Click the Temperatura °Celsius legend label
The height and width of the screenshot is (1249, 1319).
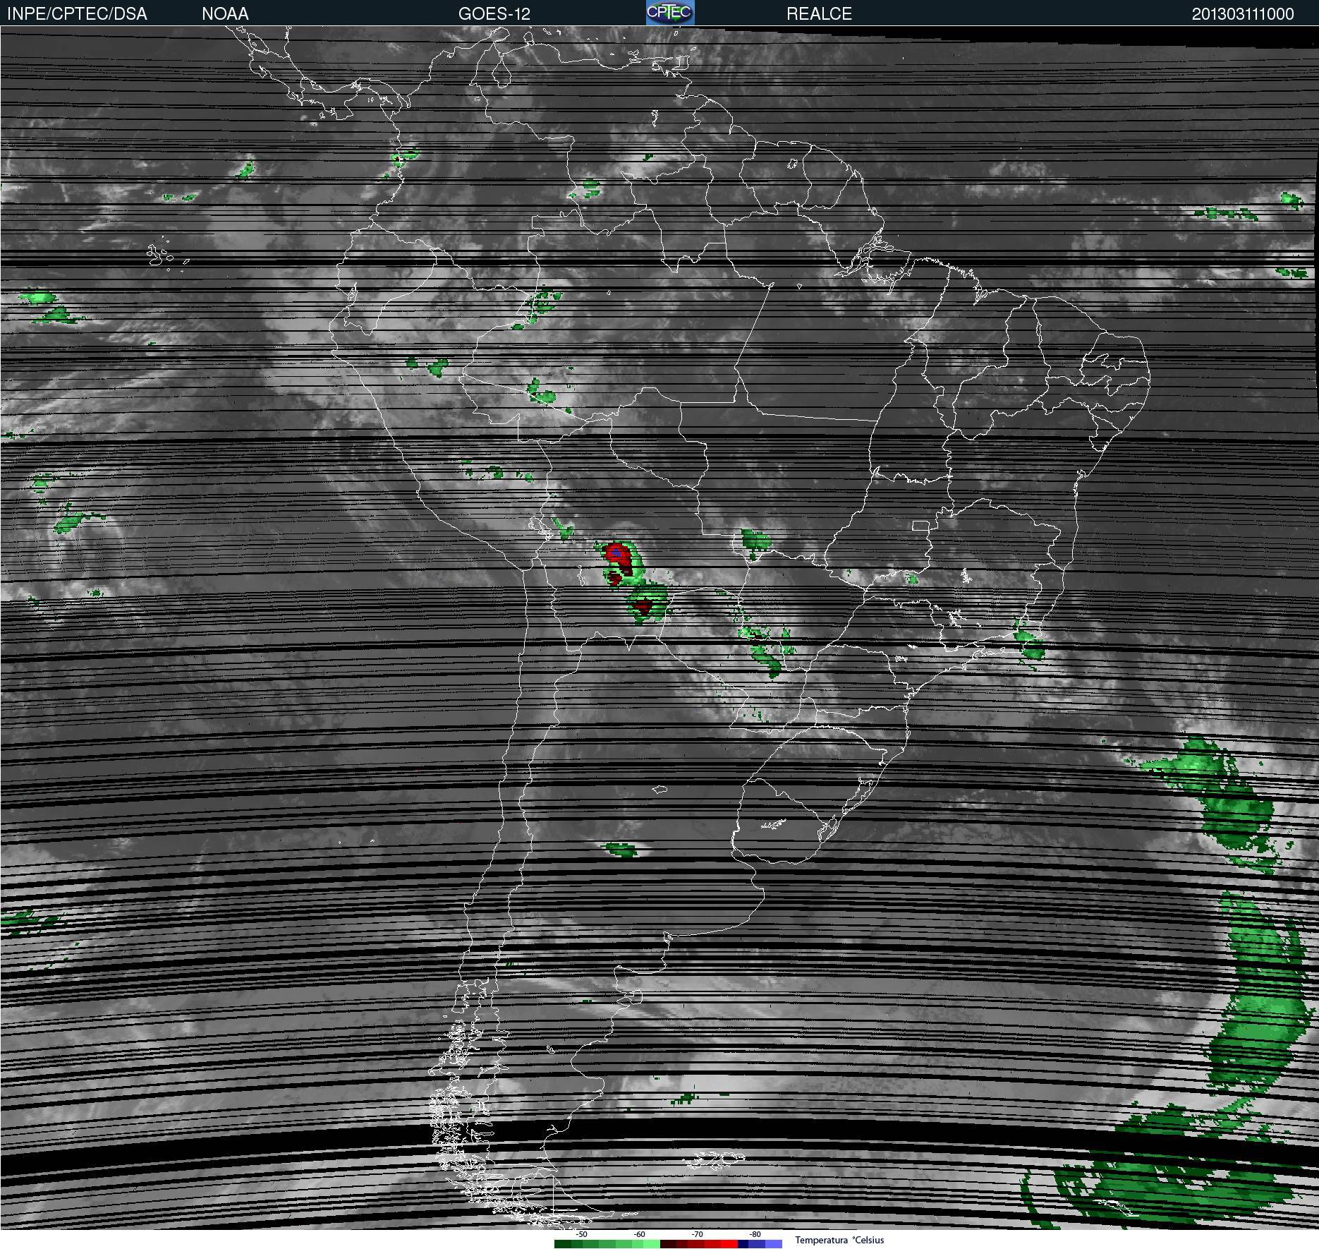click(x=839, y=1240)
